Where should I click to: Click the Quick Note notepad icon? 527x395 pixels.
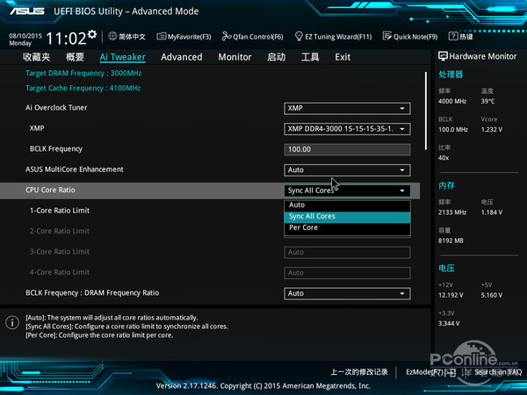point(387,36)
